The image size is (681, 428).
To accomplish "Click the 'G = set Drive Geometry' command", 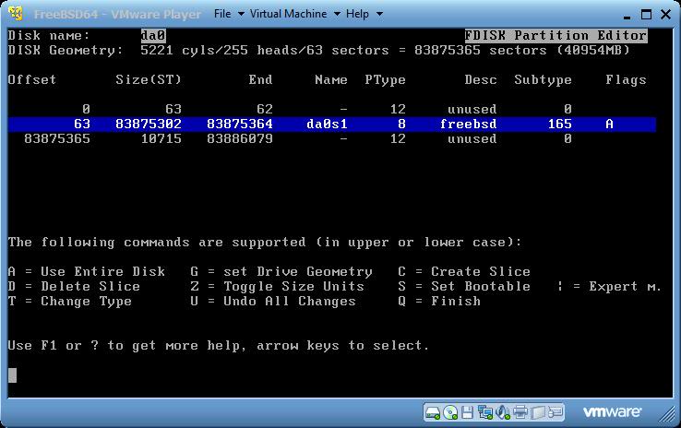I will pos(281,272).
